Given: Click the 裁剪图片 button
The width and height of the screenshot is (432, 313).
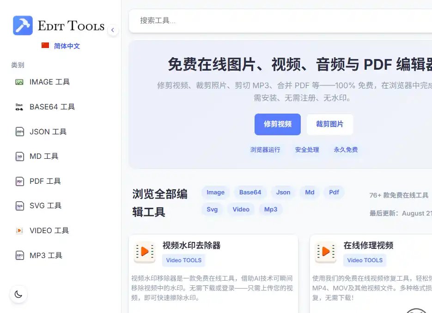Looking at the screenshot, I should [x=330, y=125].
